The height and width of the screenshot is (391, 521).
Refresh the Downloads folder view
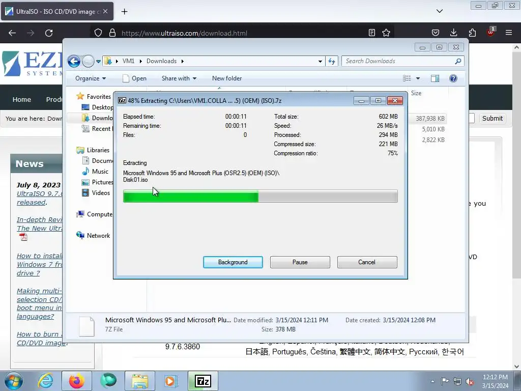(332, 61)
